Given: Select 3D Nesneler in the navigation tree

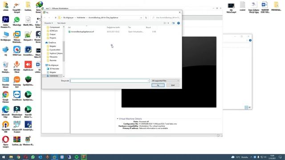Looking at the screenshot, I should tap(54, 68).
